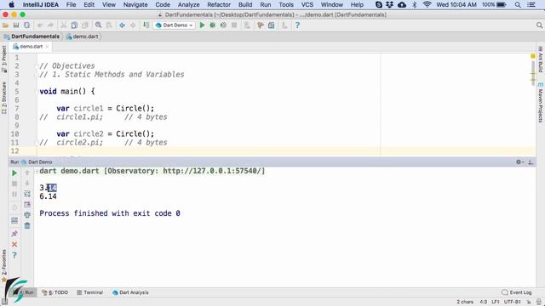This screenshot has height=306, width=545.
Task: Open the Favorites tool window side tab
Action: click(x=3, y=265)
